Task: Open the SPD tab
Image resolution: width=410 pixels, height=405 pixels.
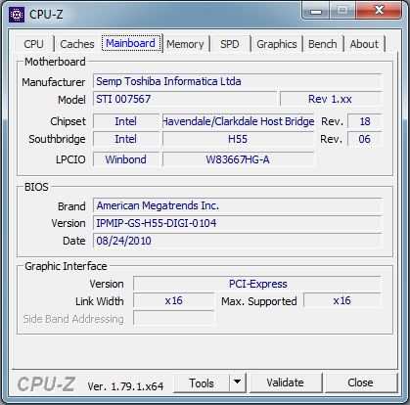Action: (x=230, y=44)
